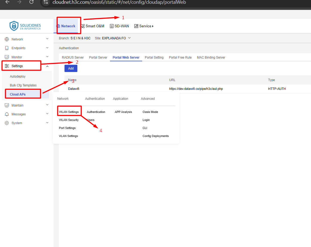Select Cloud APs in the sidebar
The width and height of the screenshot is (311, 247).
pos(18,94)
